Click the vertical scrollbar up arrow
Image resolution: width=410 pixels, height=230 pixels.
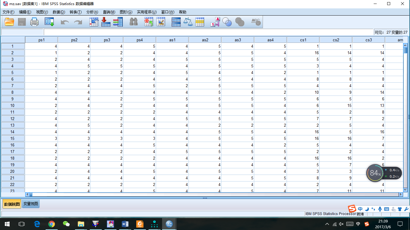(x=405, y=45)
